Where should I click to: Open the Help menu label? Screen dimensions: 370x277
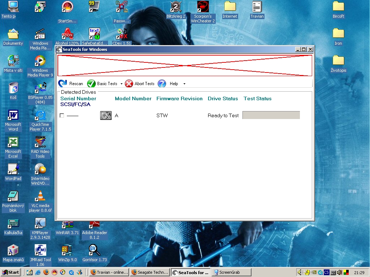(174, 84)
